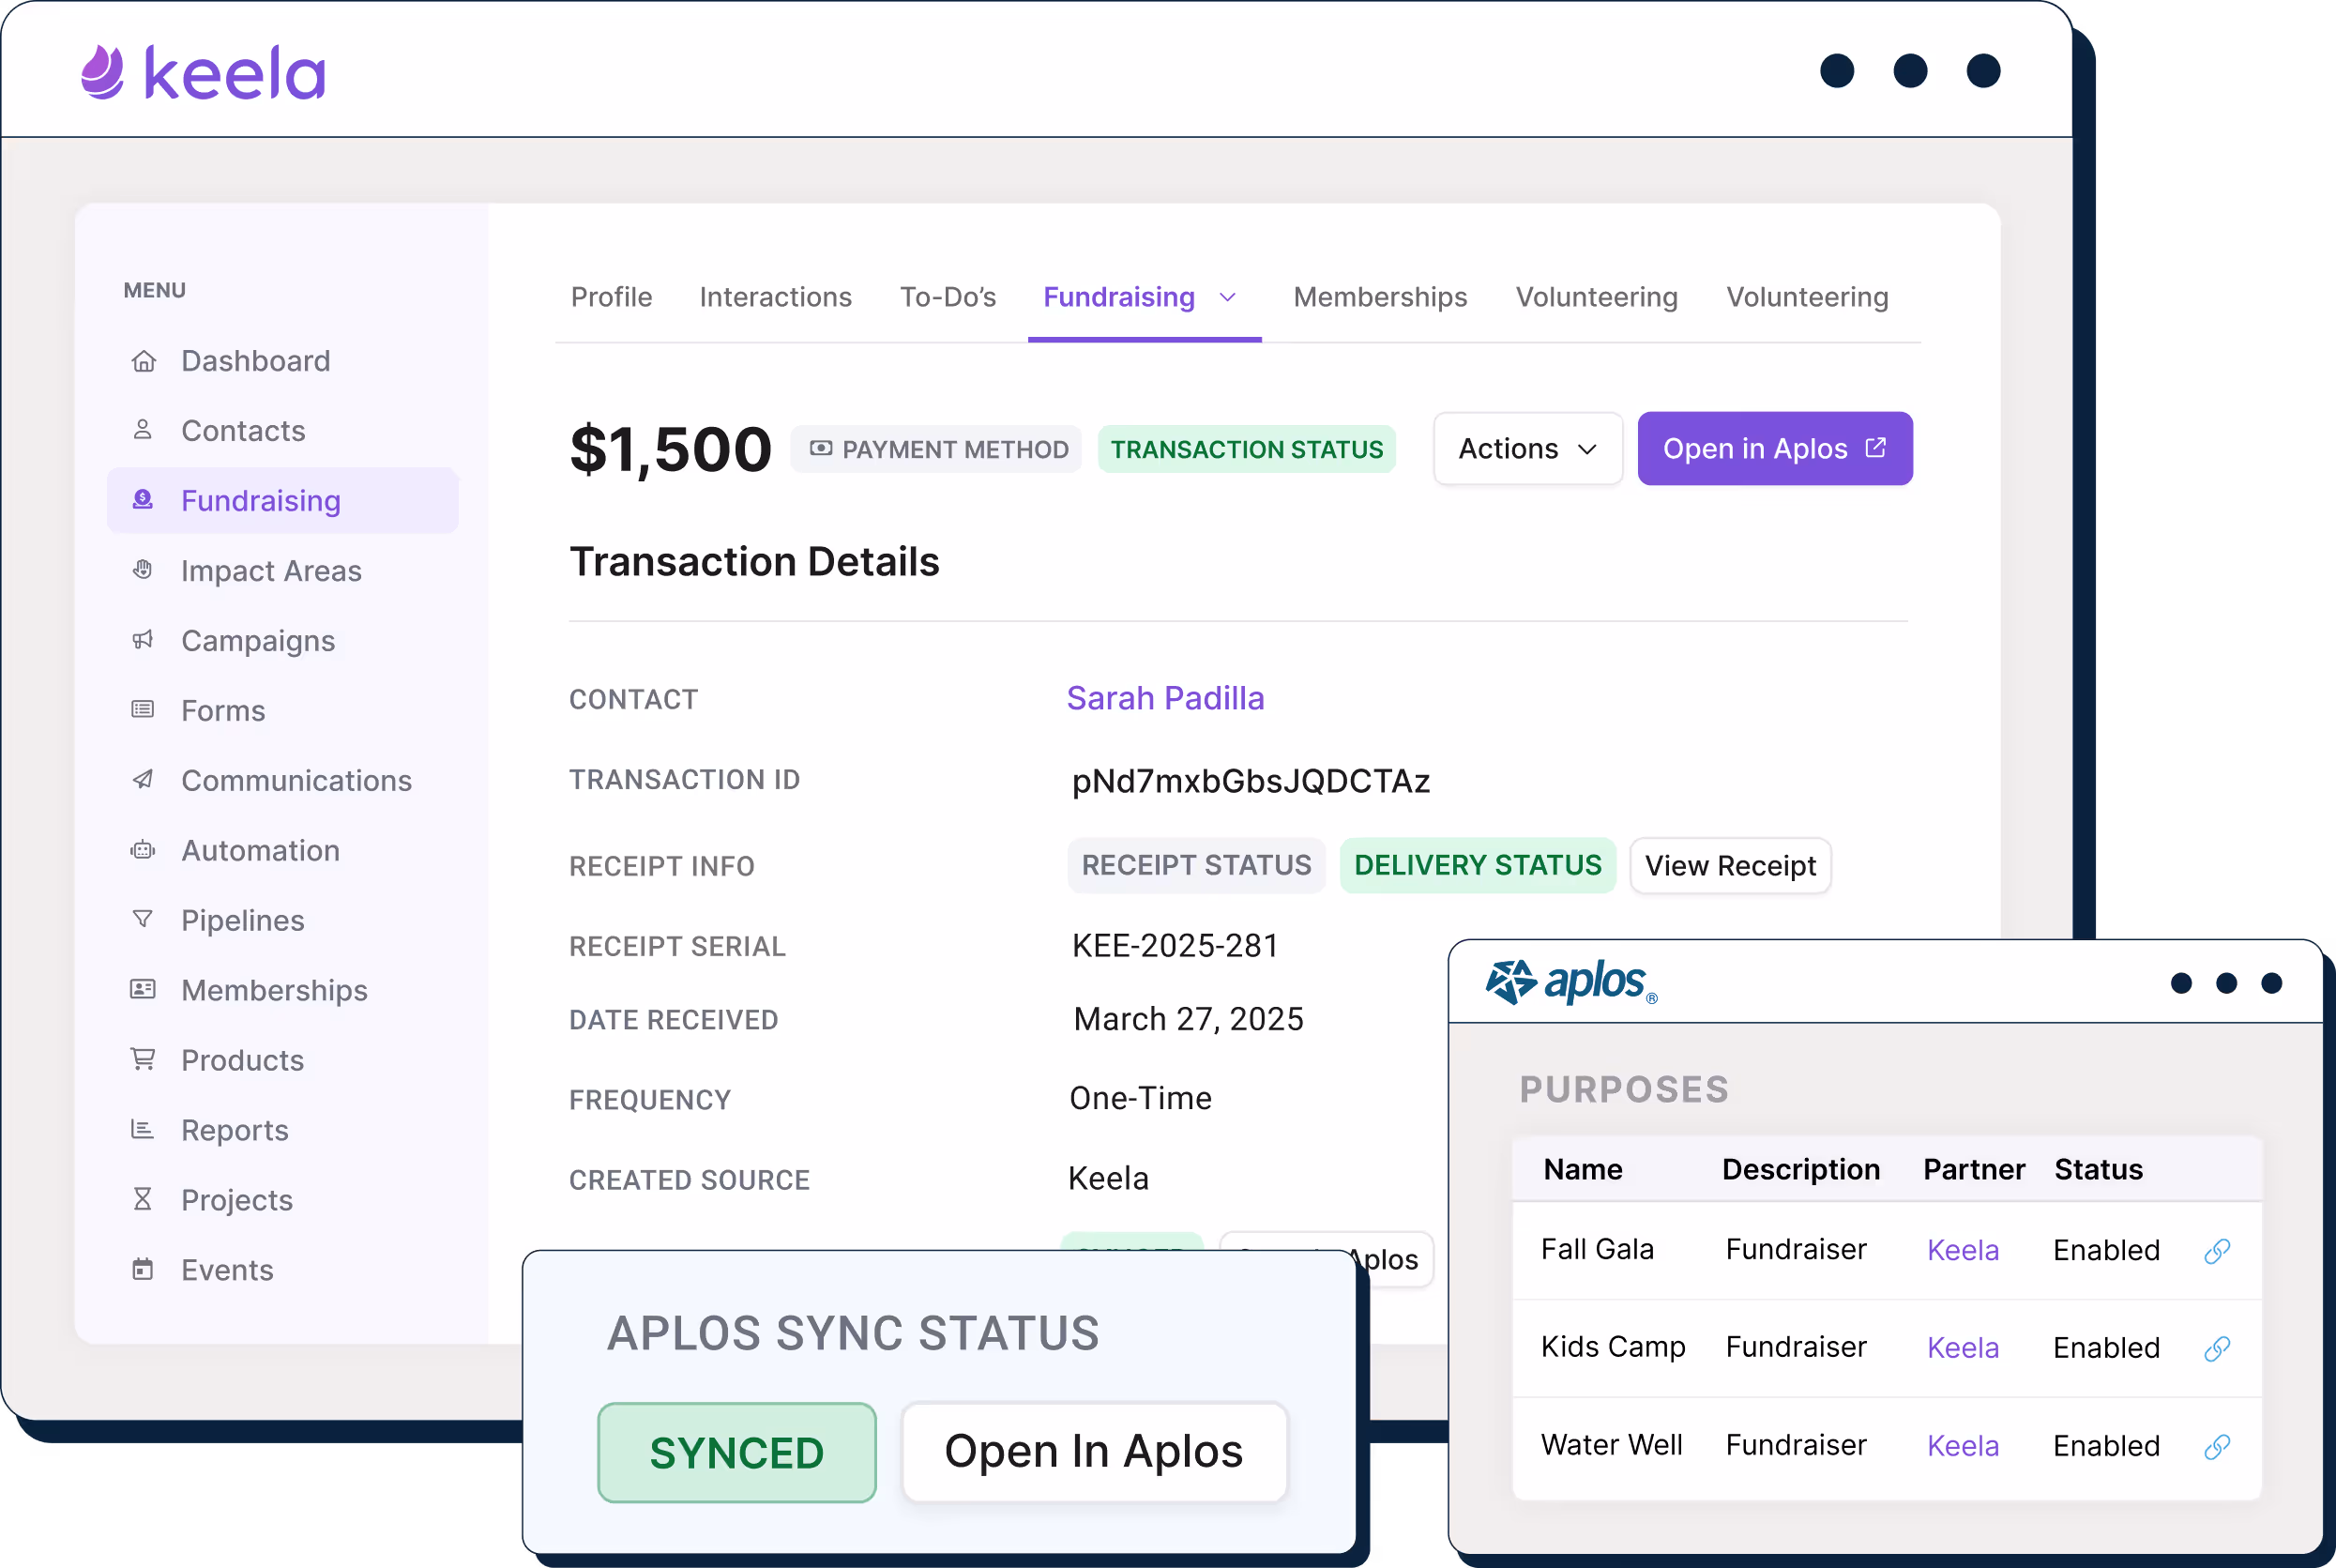Click Open In Aplos in sync status card

(1095, 1452)
